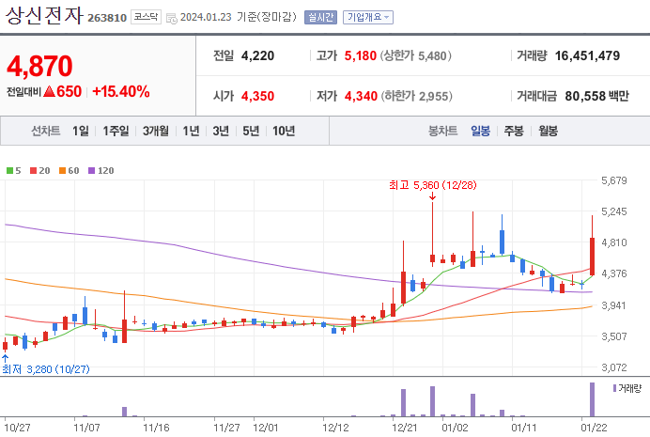Switch to 주봉 weekly candle chart
The width and height of the screenshot is (650, 437).
coord(514,131)
